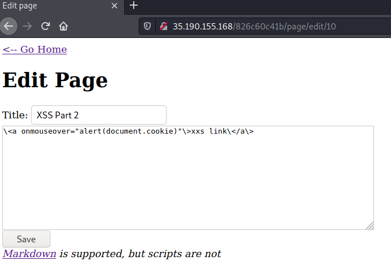Follow the Go Home link
The height and width of the screenshot is (269, 391).
tap(35, 49)
